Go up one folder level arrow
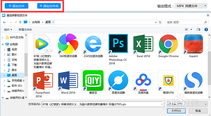The height and width of the screenshot is (116, 211). tap(20, 22)
